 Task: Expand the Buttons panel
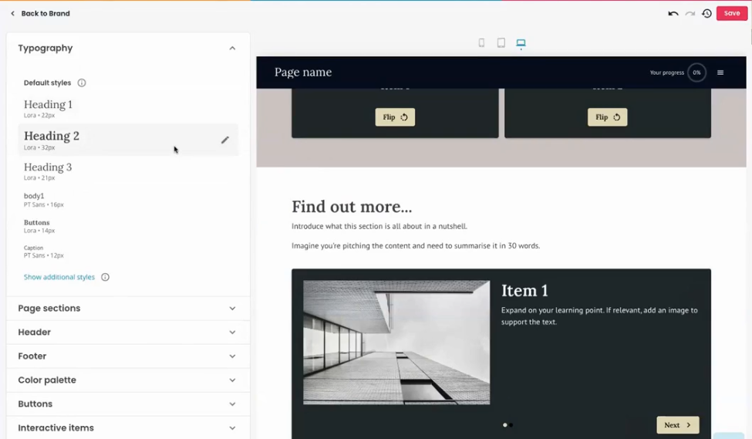[128, 404]
